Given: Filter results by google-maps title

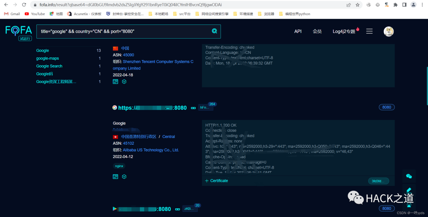Looking at the screenshot, I should [48, 58].
